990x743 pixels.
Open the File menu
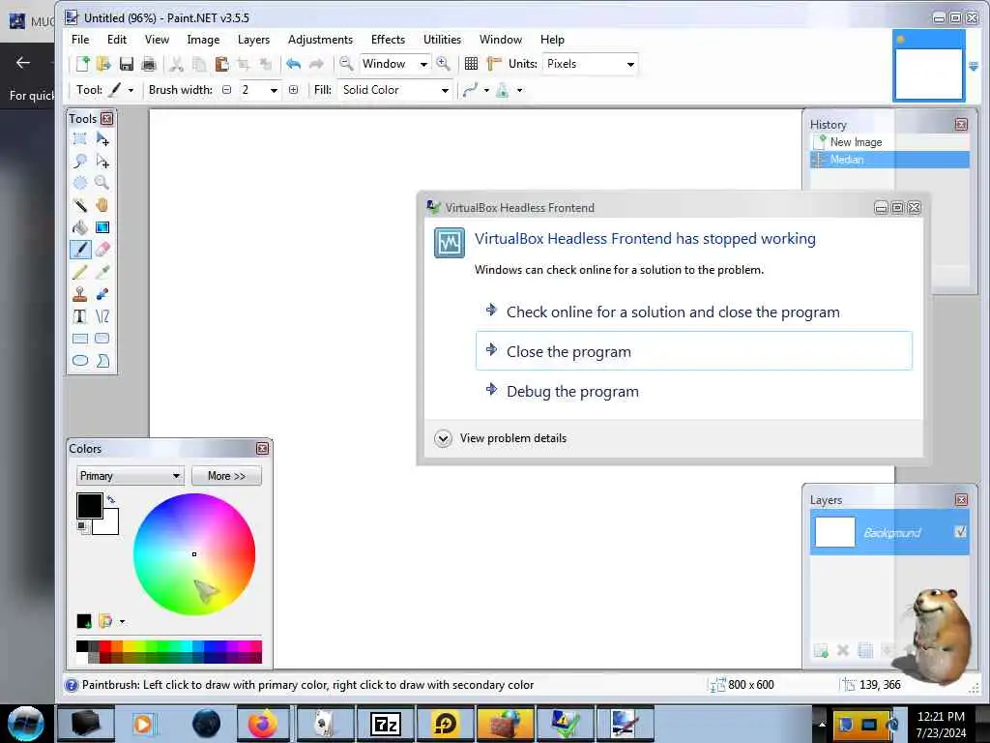(80, 39)
